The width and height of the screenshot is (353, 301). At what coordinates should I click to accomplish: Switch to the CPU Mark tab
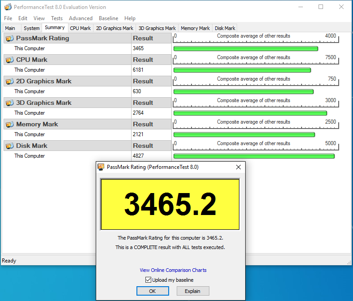click(81, 28)
